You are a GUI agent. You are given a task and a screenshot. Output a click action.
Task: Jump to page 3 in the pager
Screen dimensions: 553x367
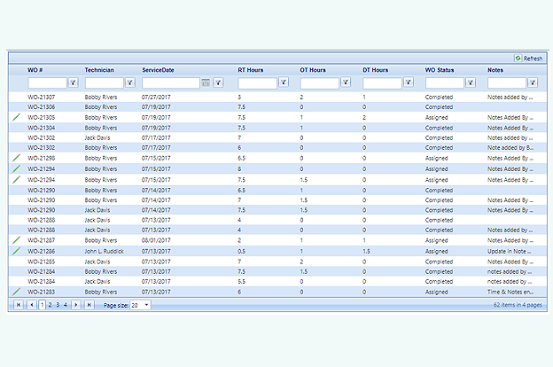coord(58,304)
